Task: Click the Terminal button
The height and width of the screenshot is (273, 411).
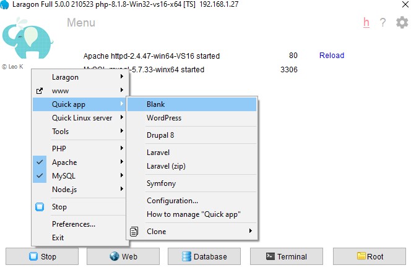Action: point(286,256)
